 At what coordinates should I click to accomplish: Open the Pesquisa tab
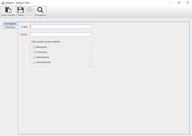(10, 27)
